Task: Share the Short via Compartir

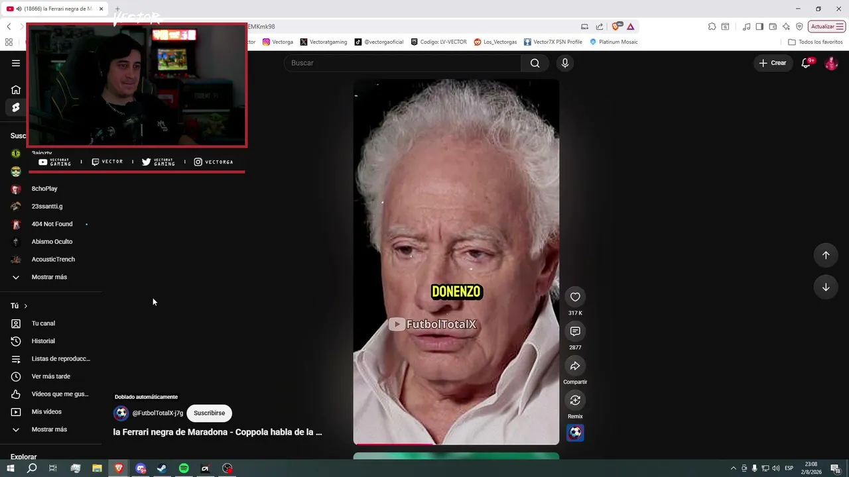Action: pyautogui.click(x=575, y=366)
